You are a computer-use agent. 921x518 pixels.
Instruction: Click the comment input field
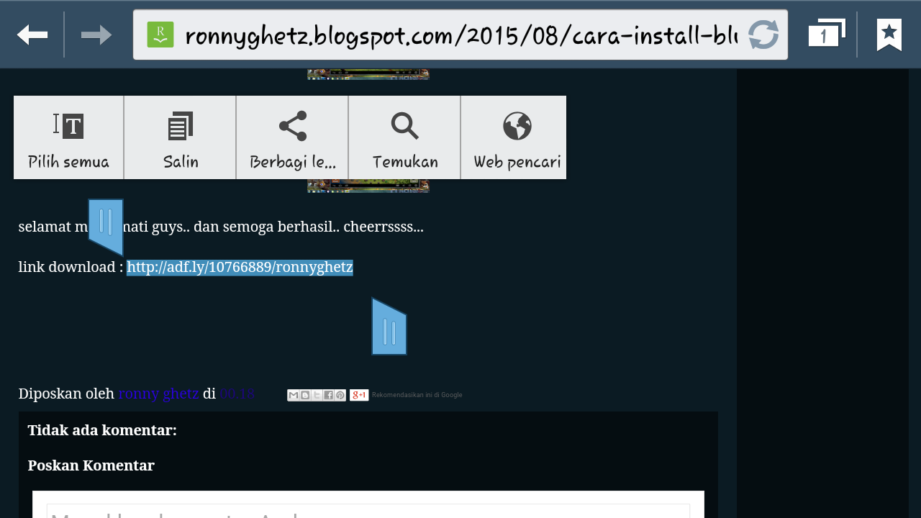tap(368, 511)
